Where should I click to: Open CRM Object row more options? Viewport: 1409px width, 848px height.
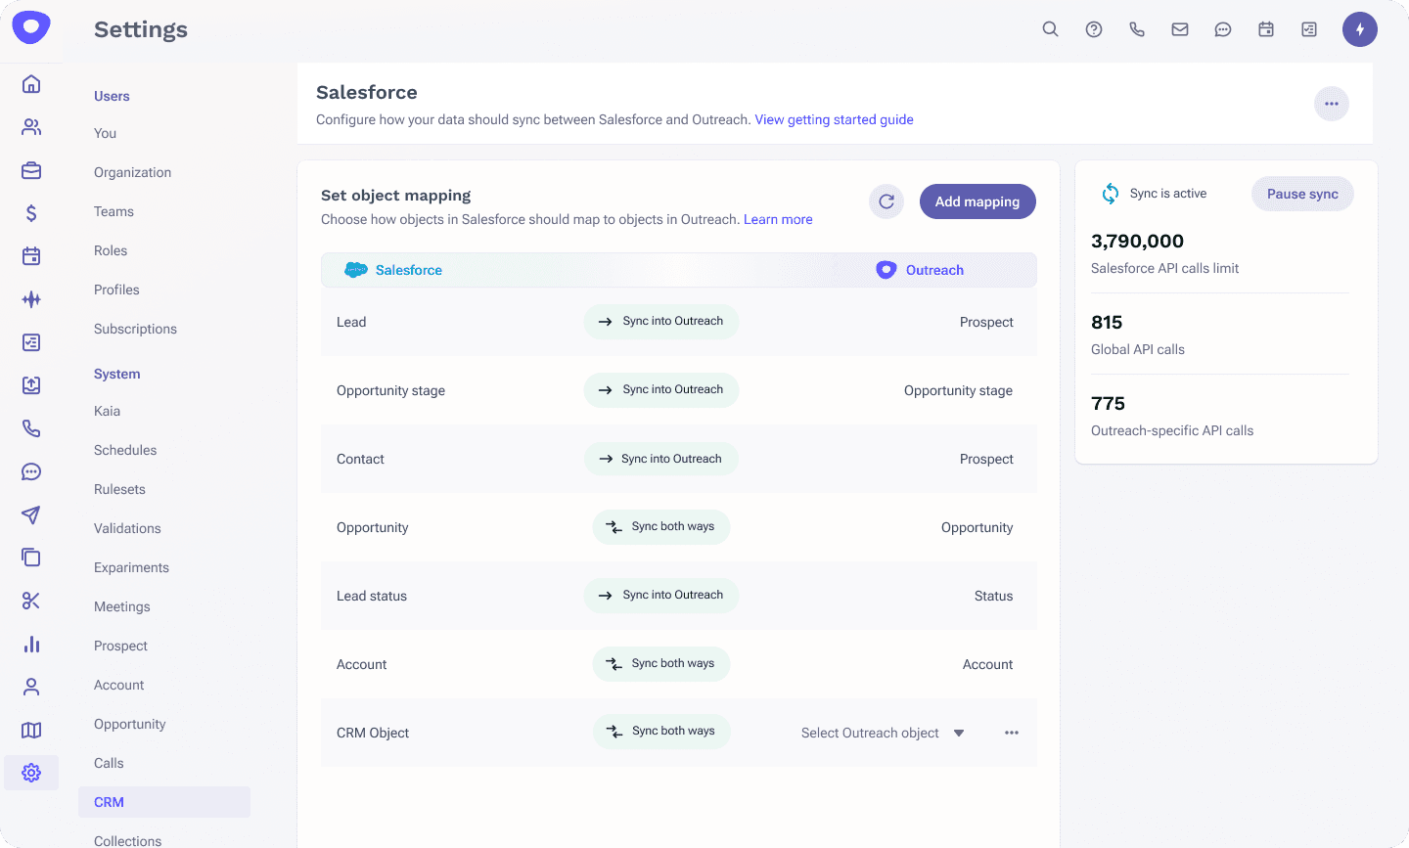(x=1012, y=733)
